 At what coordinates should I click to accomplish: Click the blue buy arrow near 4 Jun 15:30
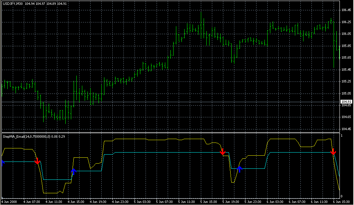pyautogui.click(x=73, y=172)
